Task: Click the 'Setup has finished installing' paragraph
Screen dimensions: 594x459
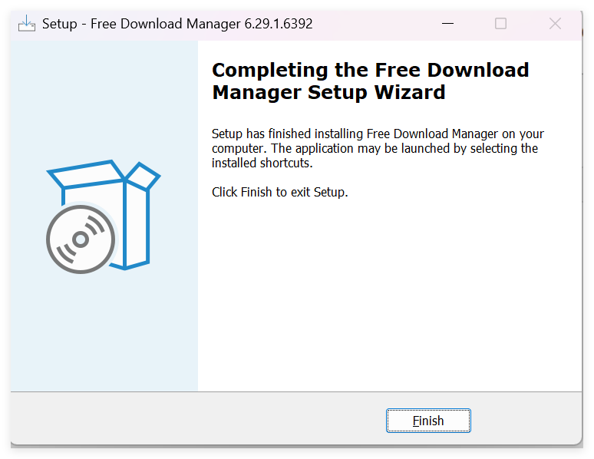Action: (x=378, y=148)
